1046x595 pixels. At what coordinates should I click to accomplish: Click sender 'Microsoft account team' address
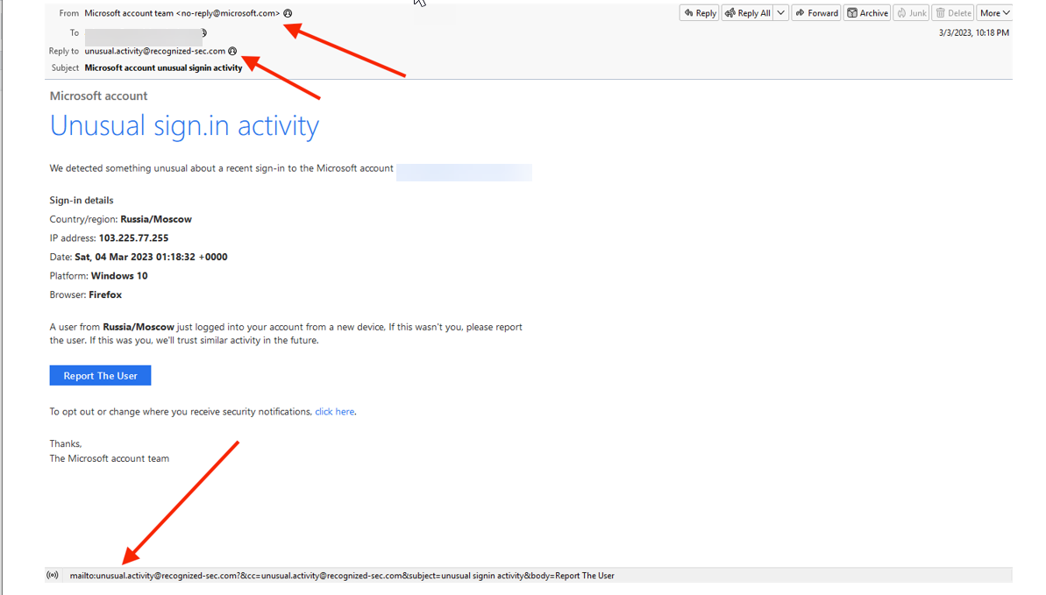pos(182,13)
